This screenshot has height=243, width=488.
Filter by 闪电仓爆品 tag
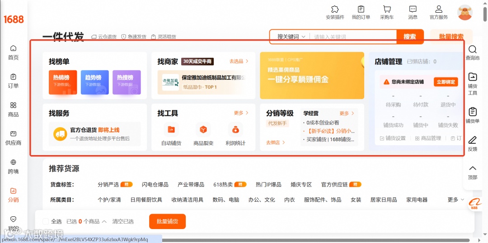click(x=155, y=184)
